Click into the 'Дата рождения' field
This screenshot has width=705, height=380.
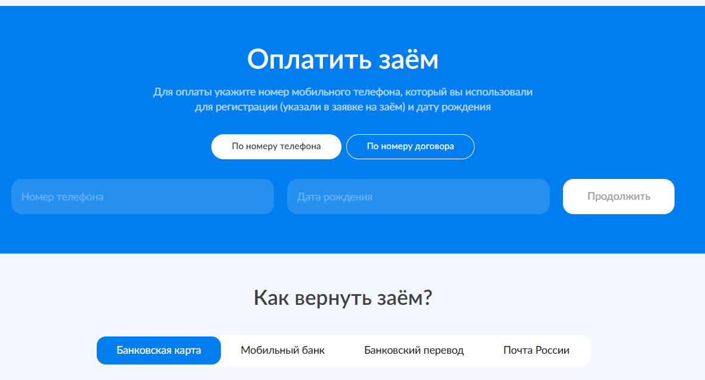(418, 196)
